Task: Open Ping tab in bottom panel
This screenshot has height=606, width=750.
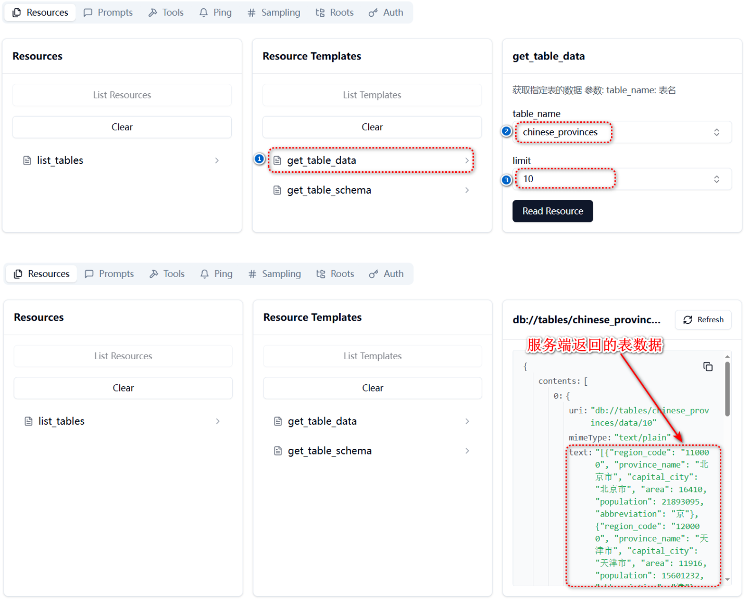Action: click(217, 274)
